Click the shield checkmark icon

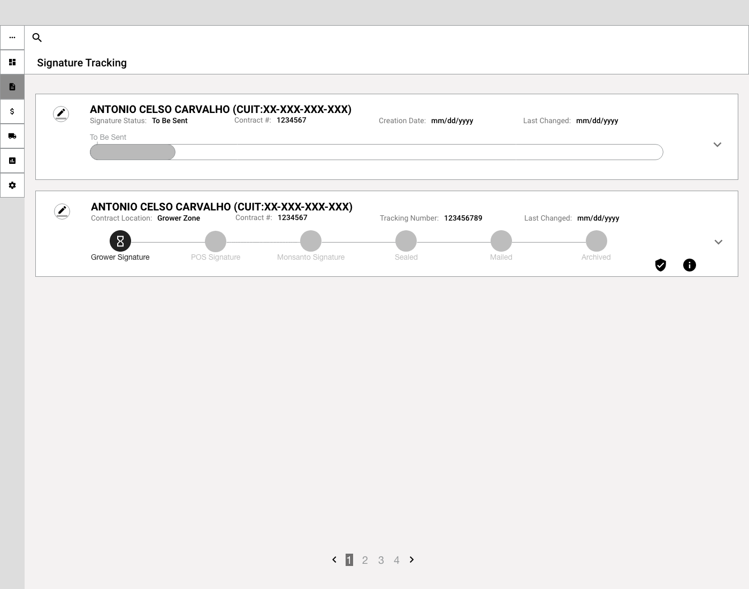coord(661,265)
